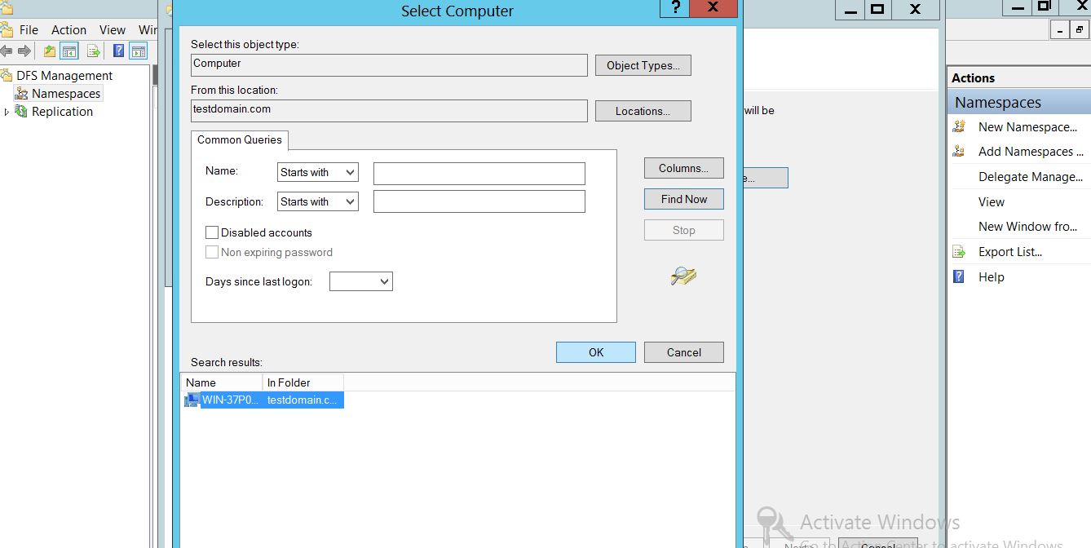
Task: Click the 'In Folder' column header
Action: click(x=303, y=382)
